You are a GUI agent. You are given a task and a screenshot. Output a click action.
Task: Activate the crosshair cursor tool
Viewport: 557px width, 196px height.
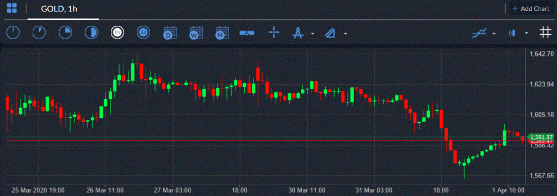pyautogui.click(x=274, y=33)
